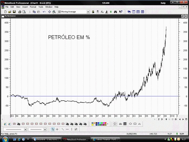
Task: Open the Format menu
Action: pyautogui.click(x=33, y=7)
